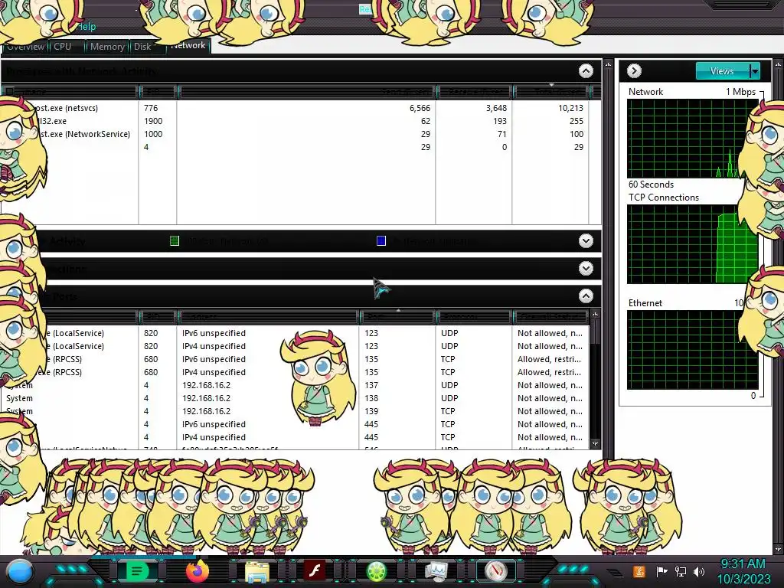
Task: Open File Explorer from the taskbar
Action: pos(257,571)
